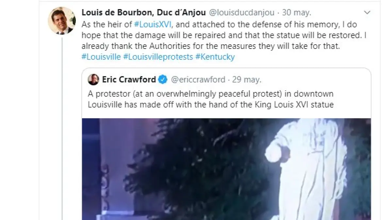Open the #Kentucky hashtag
The width and height of the screenshot is (392, 220).
click(215, 57)
